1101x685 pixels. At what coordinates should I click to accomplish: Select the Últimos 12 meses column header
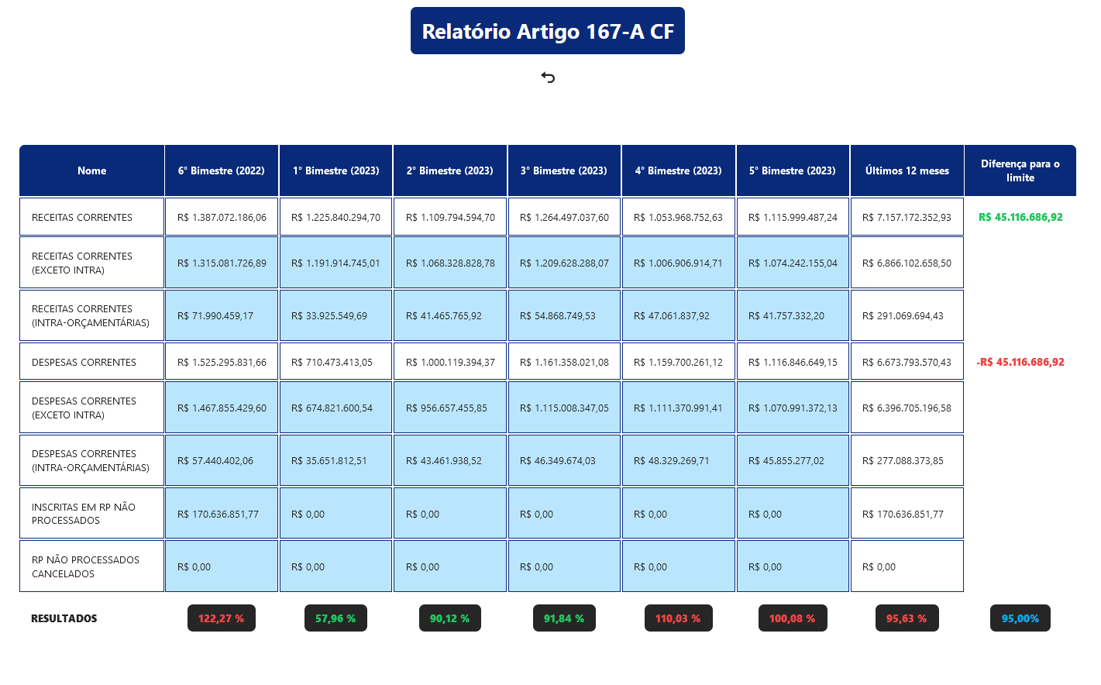[x=907, y=170]
